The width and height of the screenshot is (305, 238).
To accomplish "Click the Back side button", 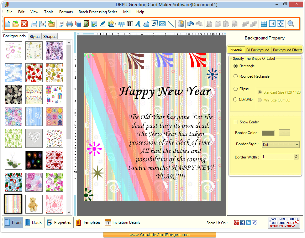I will click(34, 222).
